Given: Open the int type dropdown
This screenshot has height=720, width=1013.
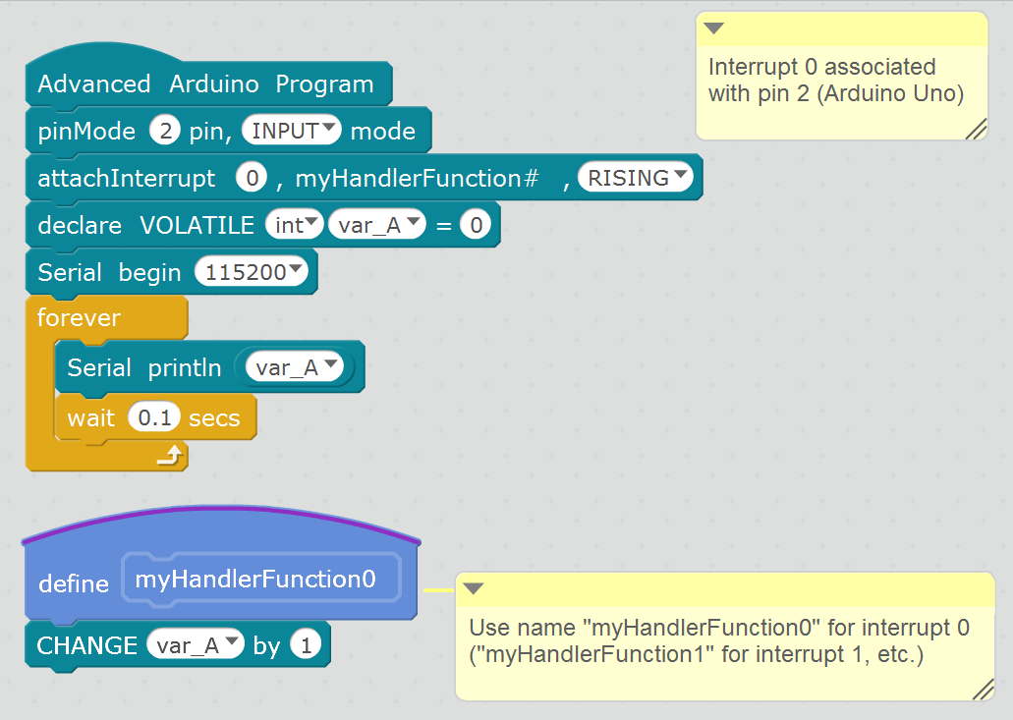Looking at the screenshot, I should 294,225.
